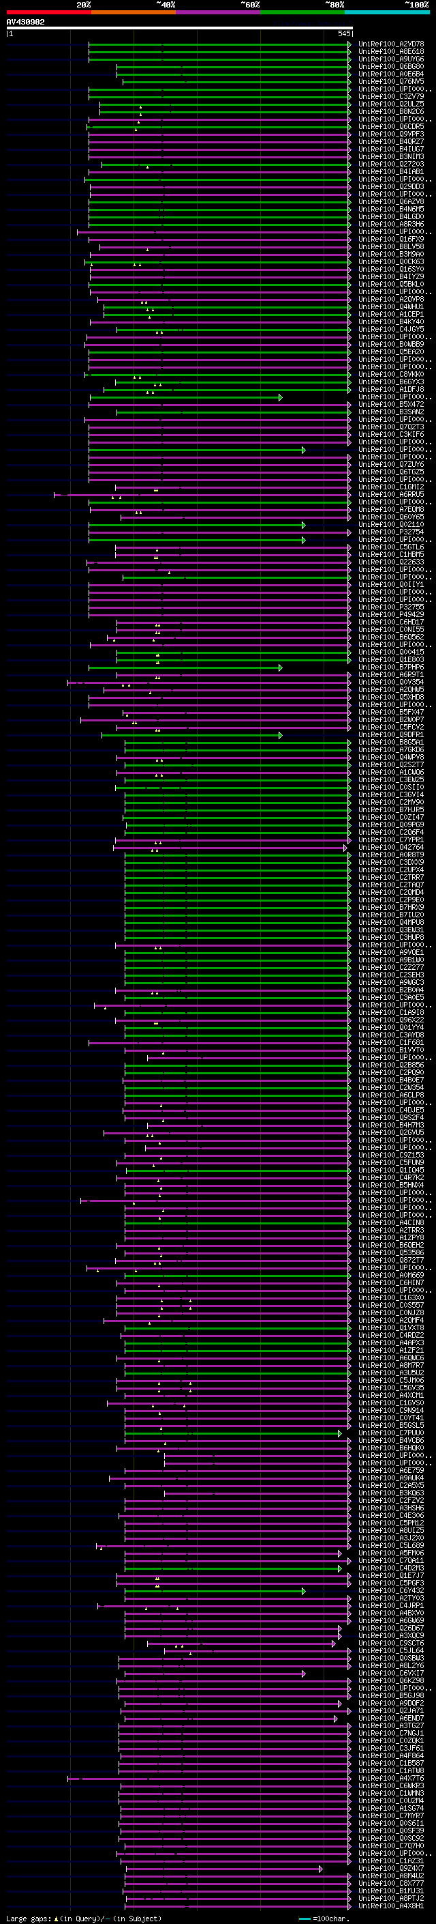Select hit UniRef100_B4QRZ7
Screen dimensions: 436x1924
pyautogui.click(x=391, y=142)
